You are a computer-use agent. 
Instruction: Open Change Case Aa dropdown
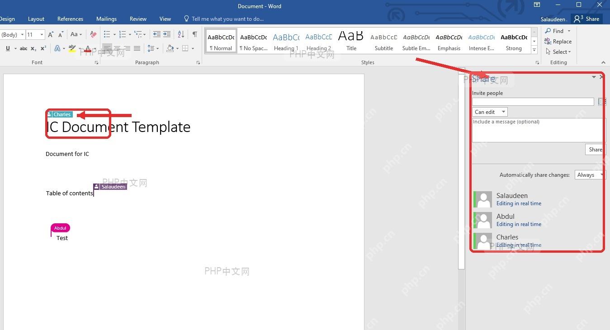pyautogui.click(x=76, y=34)
